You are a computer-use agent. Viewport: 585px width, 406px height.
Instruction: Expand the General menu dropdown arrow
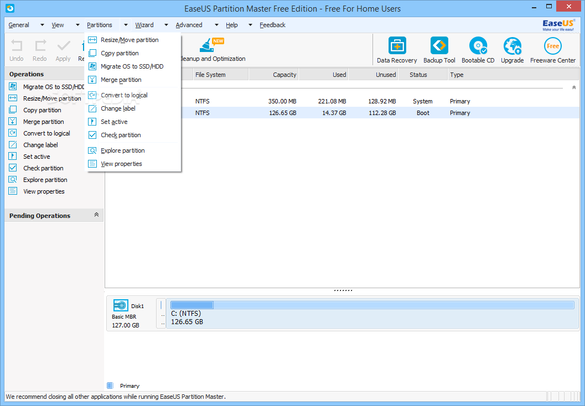click(42, 25)
